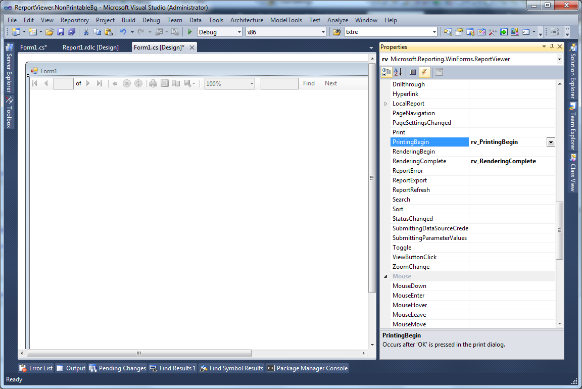Click the Copy icon in toolbar
The width and height of the screenshot is (582, 389).
coord(97,32)
